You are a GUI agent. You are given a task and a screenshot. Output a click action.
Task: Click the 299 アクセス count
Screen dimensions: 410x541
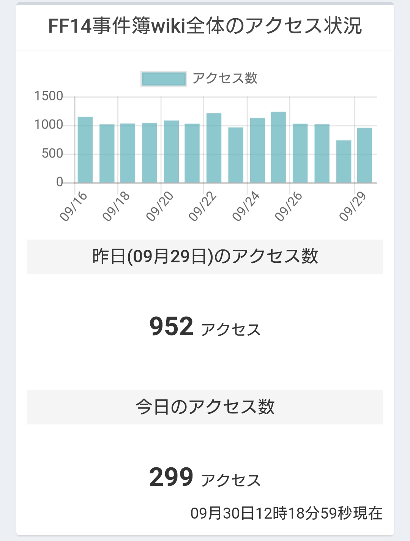pos(205,478)
